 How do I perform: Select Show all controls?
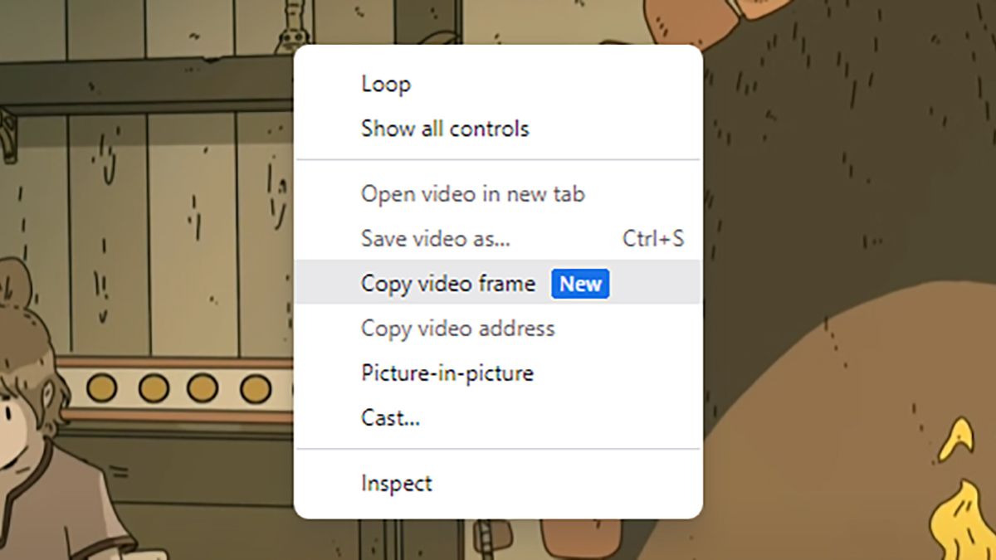(x=446, y=129)
